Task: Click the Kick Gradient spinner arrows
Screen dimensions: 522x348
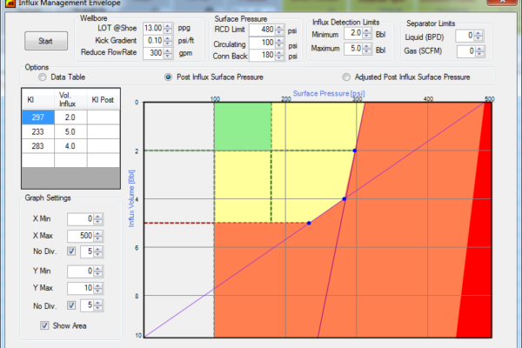Action: [x=168, y=41]
